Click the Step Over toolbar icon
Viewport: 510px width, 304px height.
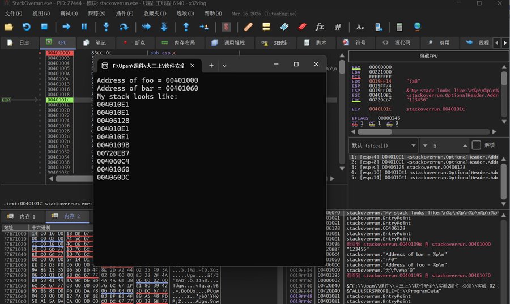124,27
